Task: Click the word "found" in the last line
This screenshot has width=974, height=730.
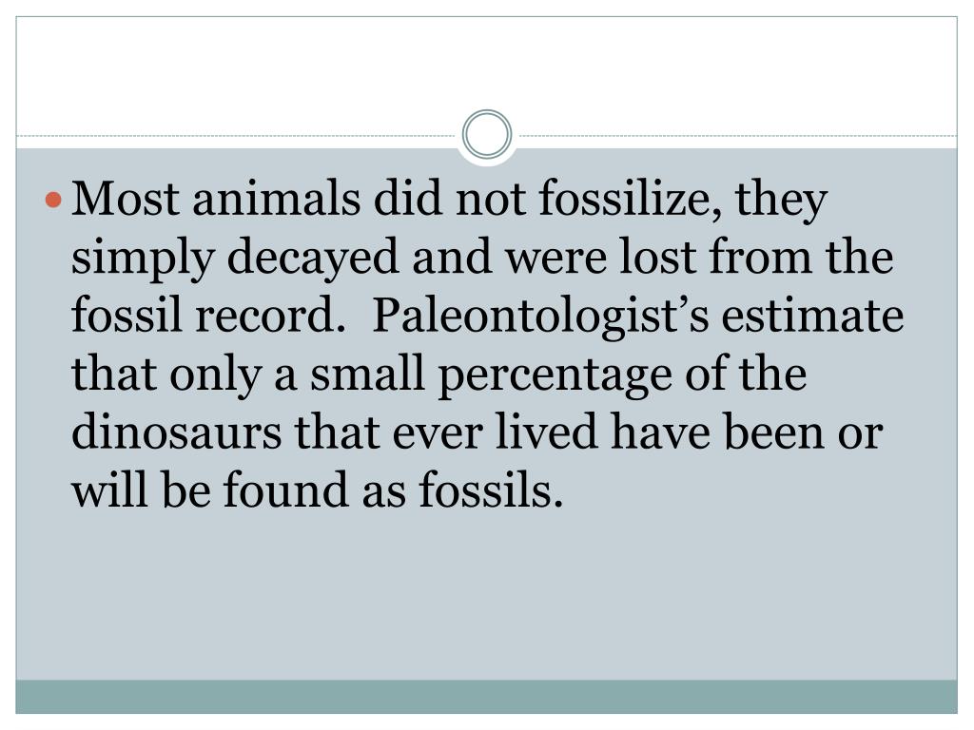Action: pos(285,490)
